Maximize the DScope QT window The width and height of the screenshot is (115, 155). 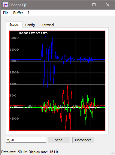[94, 5]
